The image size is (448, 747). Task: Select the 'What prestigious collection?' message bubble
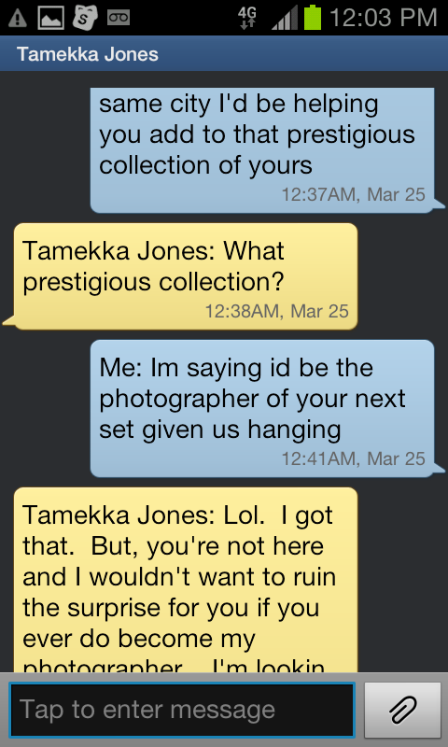(186, 276)
